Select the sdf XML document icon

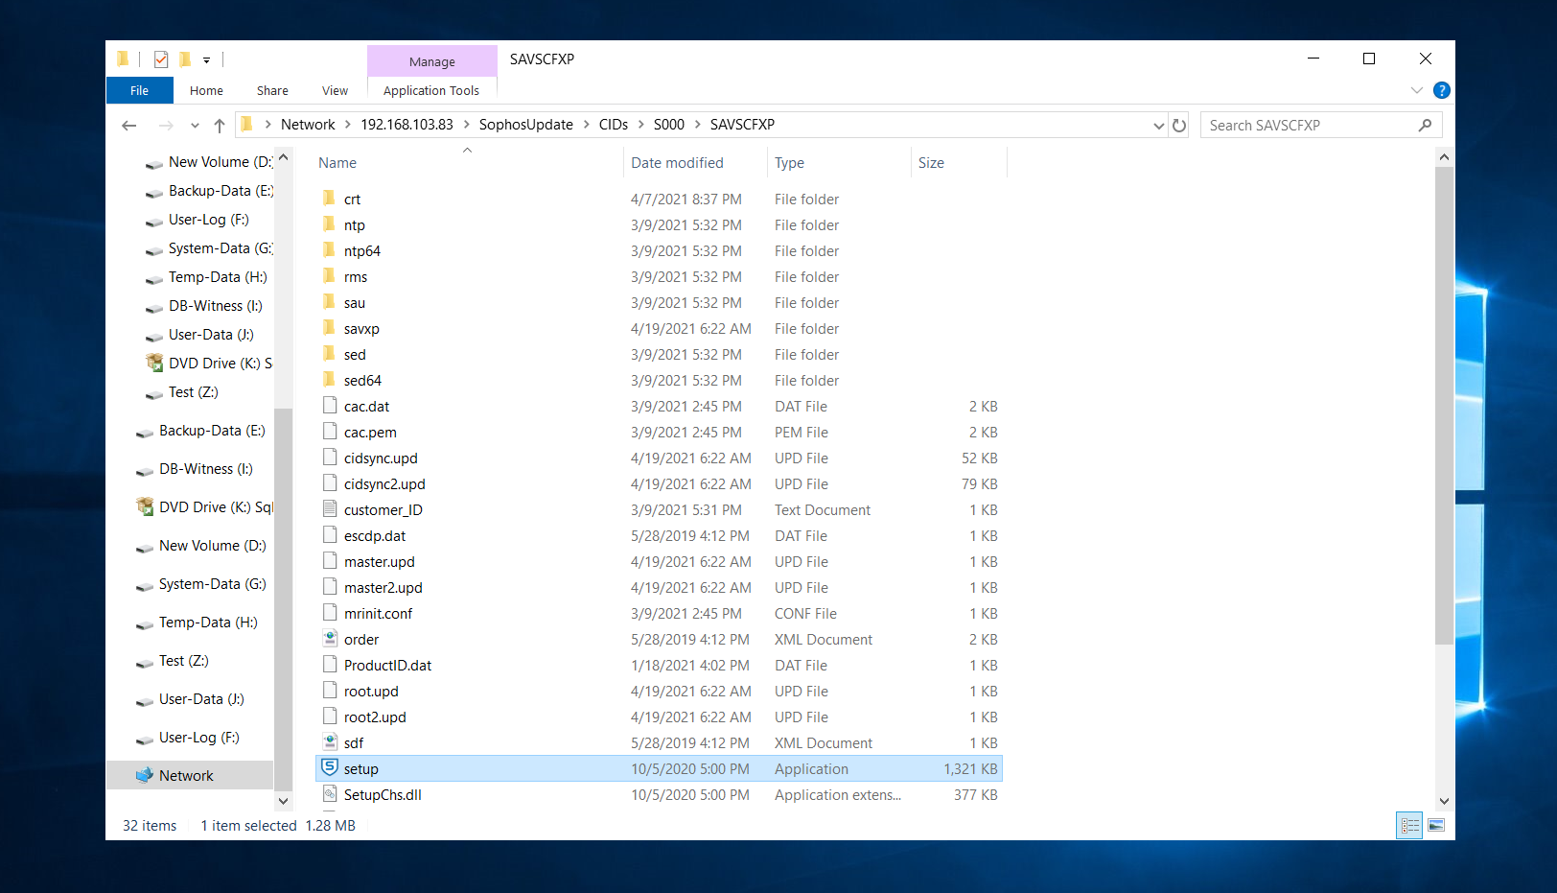[330, 742]
